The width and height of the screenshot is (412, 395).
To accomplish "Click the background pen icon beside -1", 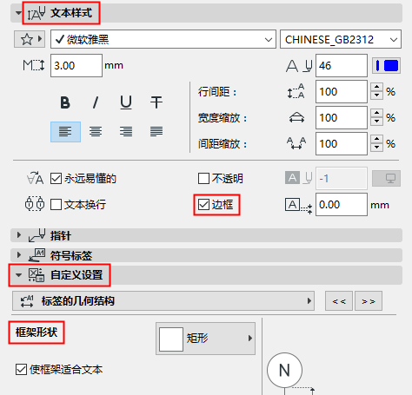I will coord(299,178).
